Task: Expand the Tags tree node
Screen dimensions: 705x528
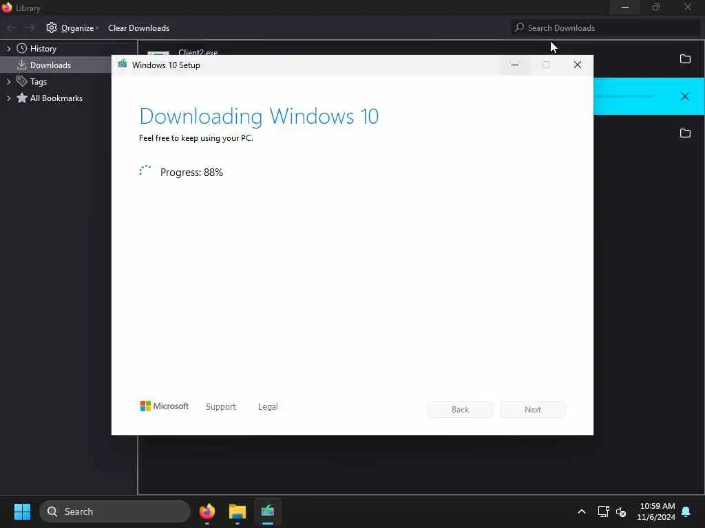Action: [8, 82]
